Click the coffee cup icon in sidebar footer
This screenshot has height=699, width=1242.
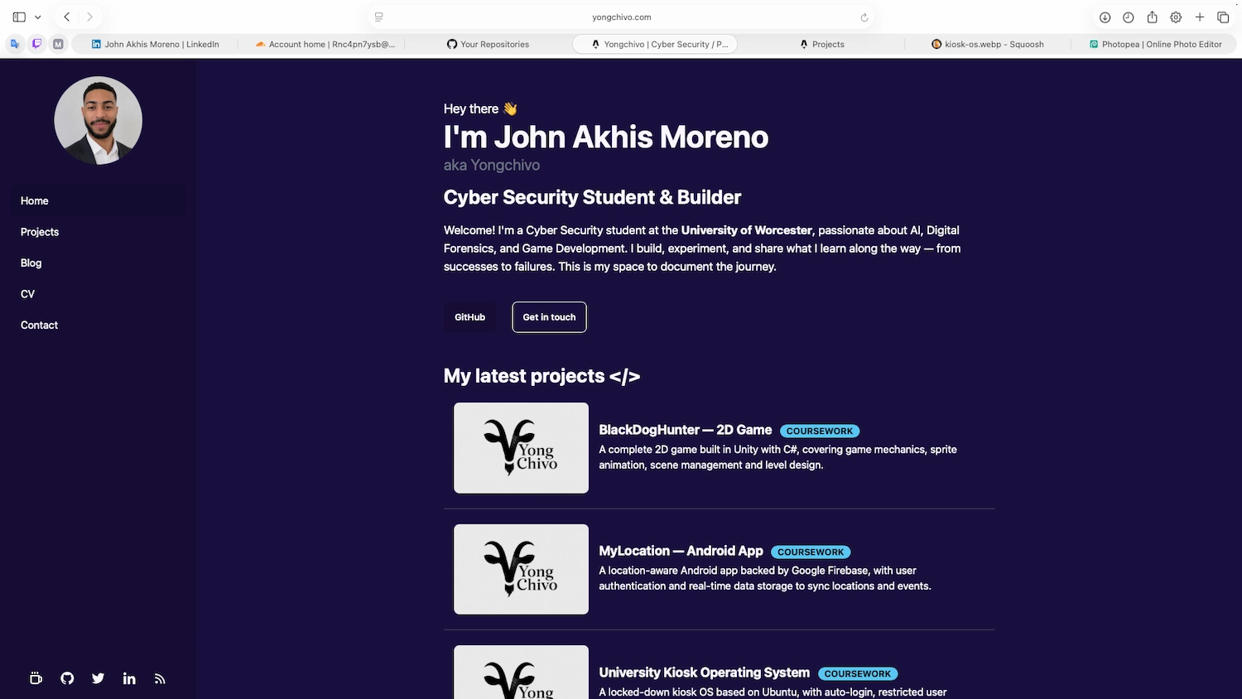[36, 678]
